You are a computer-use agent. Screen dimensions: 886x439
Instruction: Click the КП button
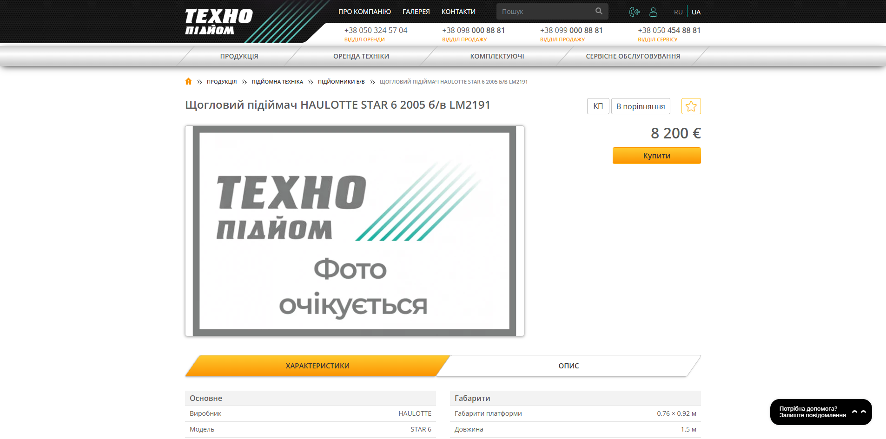tap(598, 106)
